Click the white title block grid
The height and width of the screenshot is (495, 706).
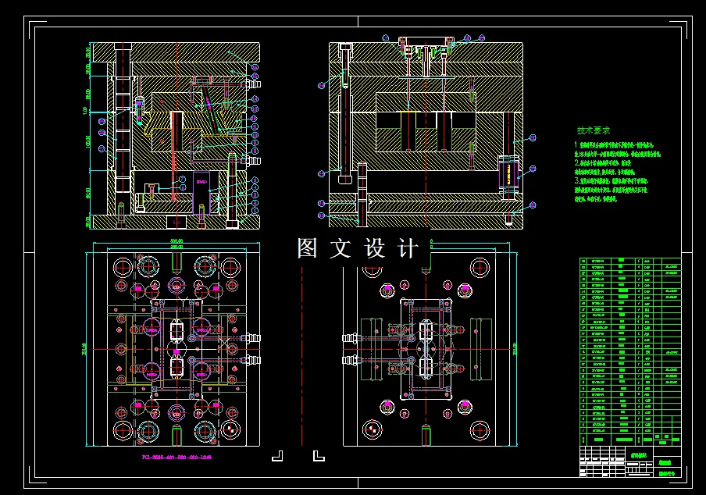click(x=630, y=461)
